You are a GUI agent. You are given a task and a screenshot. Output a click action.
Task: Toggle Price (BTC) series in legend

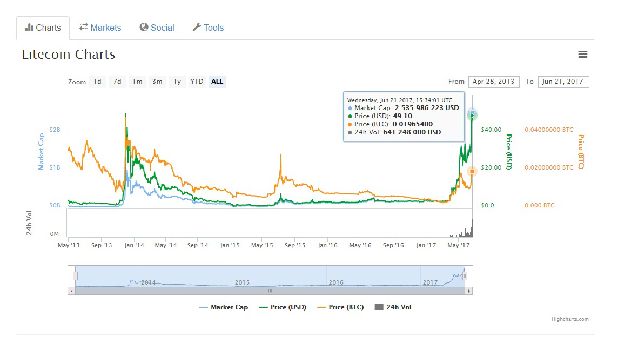340,307
